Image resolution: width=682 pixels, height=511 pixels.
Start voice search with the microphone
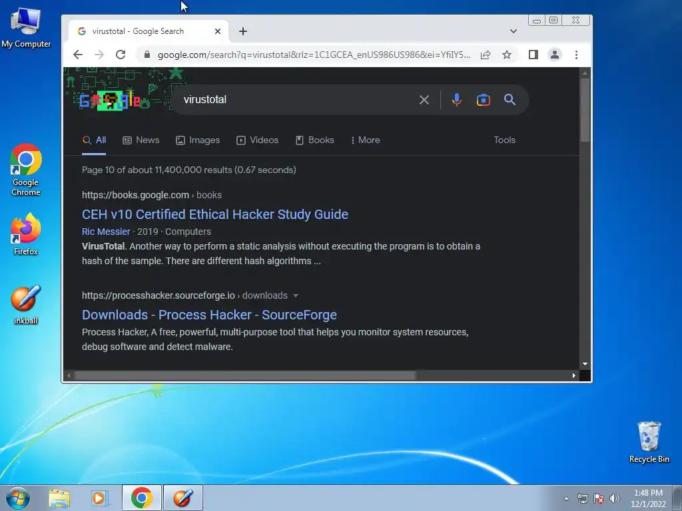[456, 100]
